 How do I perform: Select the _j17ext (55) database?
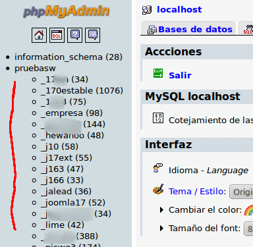[67, 158]
